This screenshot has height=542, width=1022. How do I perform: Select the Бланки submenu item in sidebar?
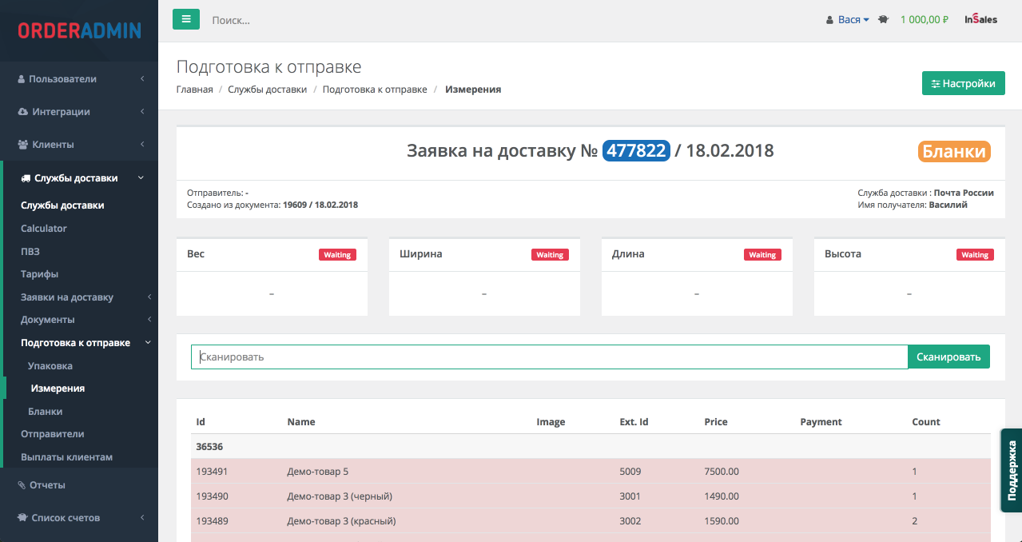coord(45,412)
